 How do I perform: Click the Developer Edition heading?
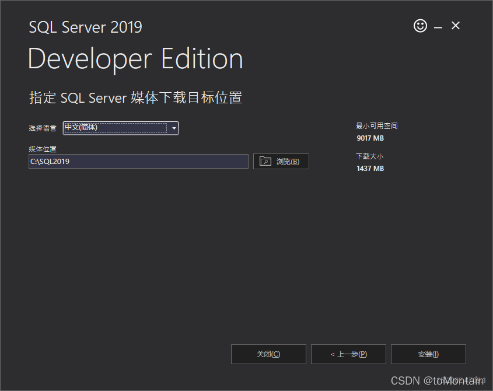135,60
